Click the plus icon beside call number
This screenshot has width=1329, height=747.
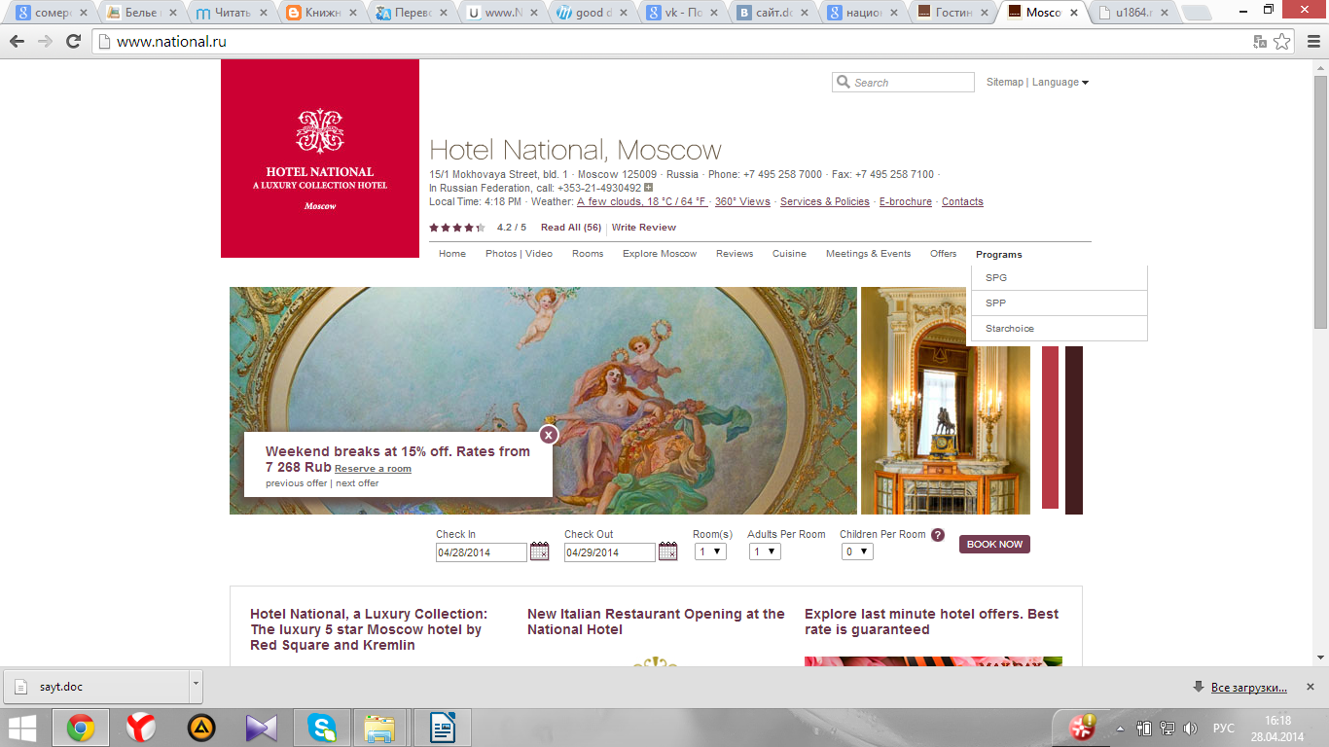pos(648,188)
